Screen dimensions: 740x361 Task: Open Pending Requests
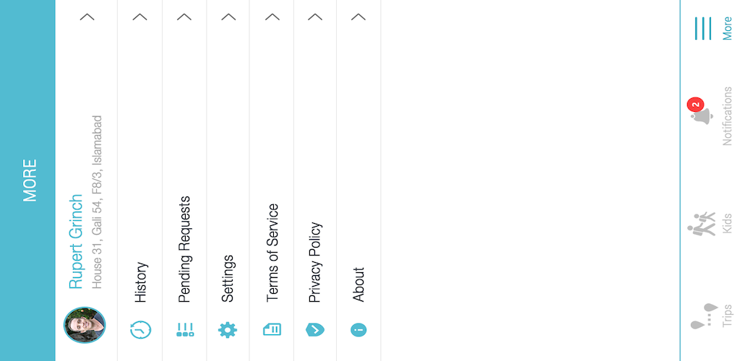pos(184,249)
